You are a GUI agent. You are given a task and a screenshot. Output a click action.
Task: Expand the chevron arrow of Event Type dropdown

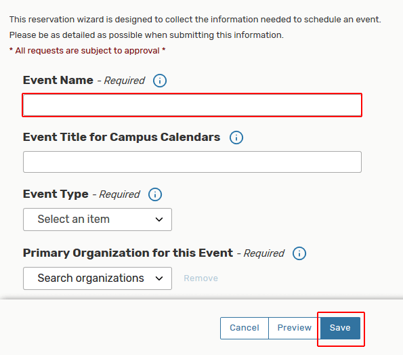(159, 220)
